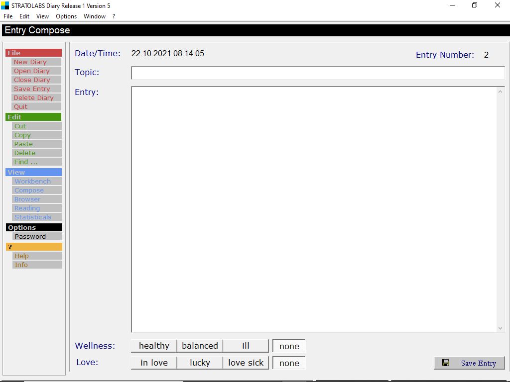Click the STRATOLABS app icon in title bar
The height and width of the screenshot is (382, 510).
pos(5,5)
